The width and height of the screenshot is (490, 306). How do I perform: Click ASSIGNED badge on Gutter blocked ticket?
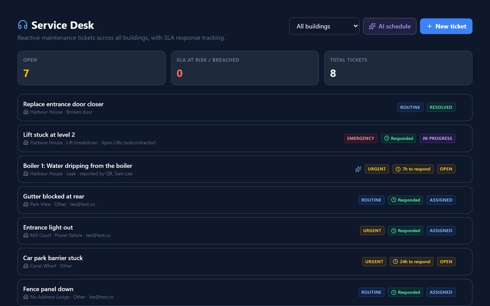tap(441, 200)
